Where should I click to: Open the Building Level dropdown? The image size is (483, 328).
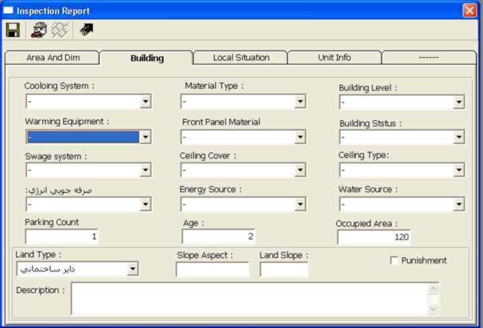459,102
